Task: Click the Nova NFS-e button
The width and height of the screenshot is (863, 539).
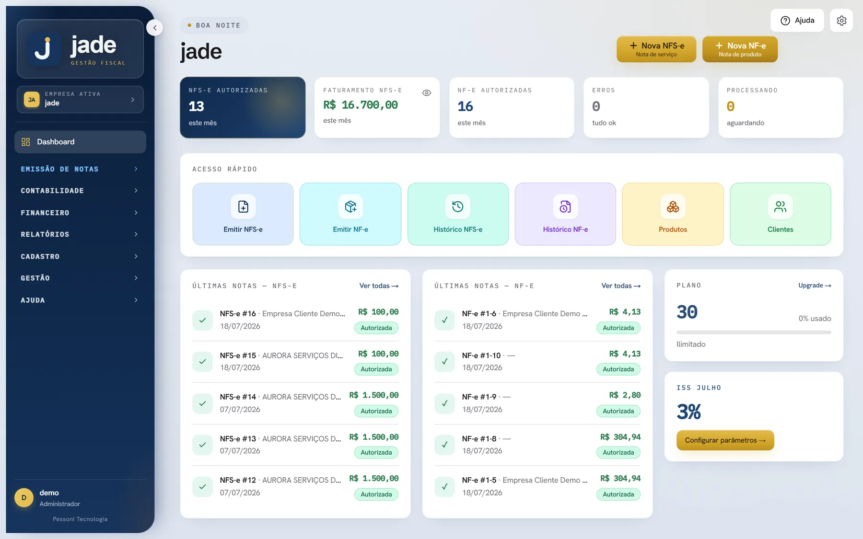Action: (x=656, y=49)
